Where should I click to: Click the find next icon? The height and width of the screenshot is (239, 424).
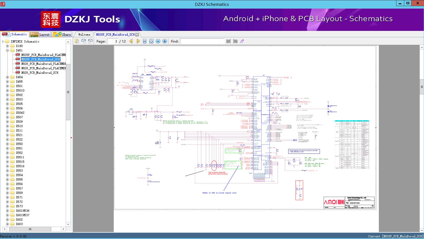[x=235, y=41]
